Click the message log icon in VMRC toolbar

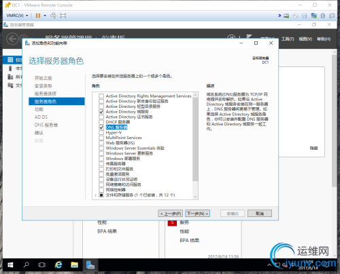(332, 16)
